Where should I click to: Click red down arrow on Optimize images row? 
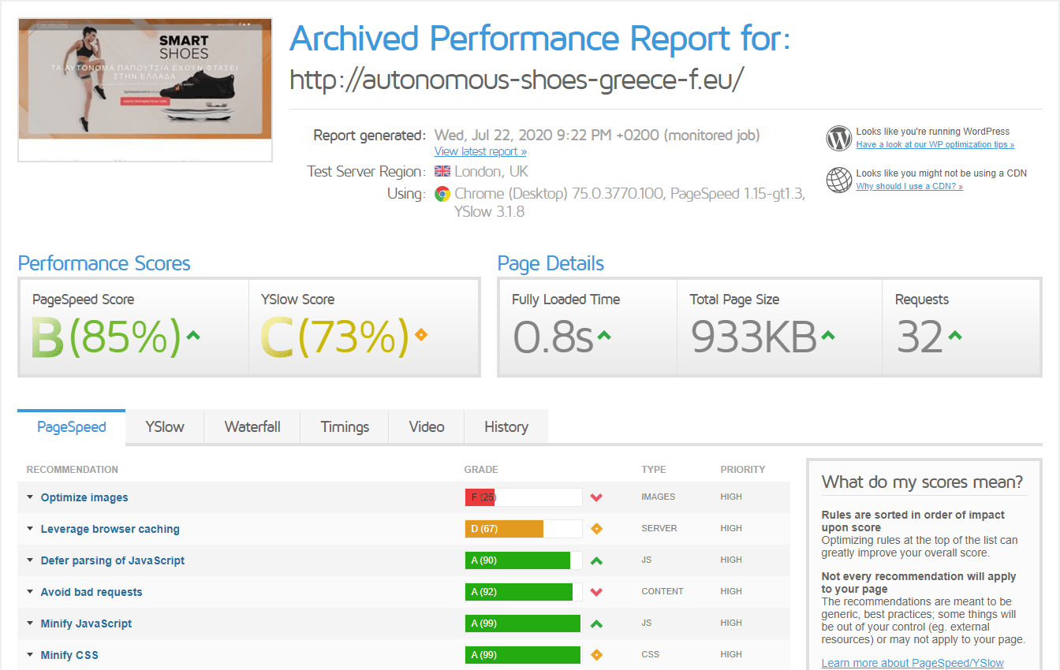pos(596,497)
